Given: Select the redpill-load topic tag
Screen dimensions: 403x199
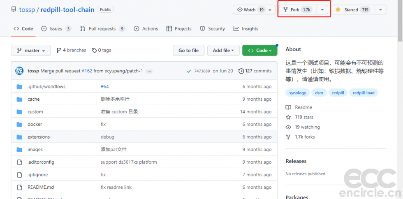Looking at the screenshot, I should (364, 93).
